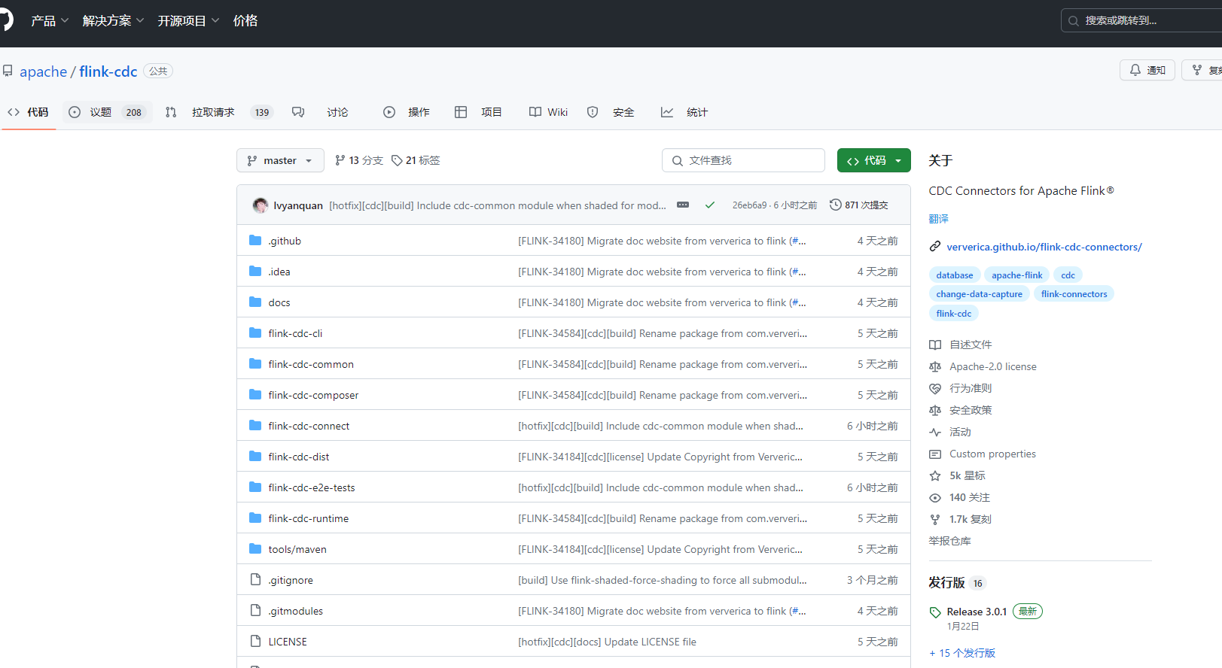Select the change-data-capture topic tag

979,294
